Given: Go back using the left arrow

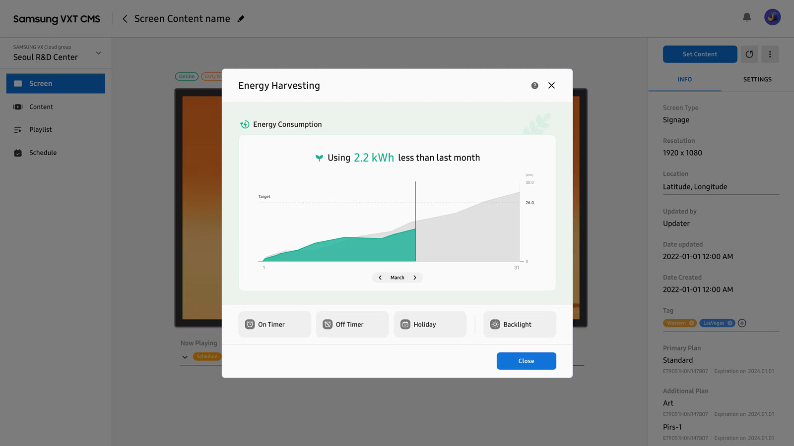Looking at the screenshot, I should [125, 19].
